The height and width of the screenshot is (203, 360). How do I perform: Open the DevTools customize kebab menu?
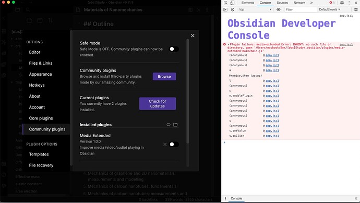(x=349, y=3)
